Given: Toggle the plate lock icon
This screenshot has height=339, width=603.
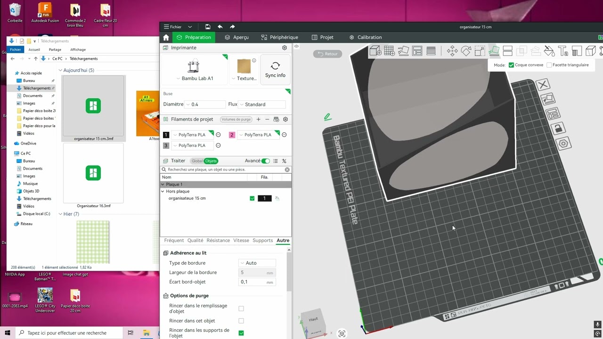Looking at the screenshot, I should [x=558, y=128].
